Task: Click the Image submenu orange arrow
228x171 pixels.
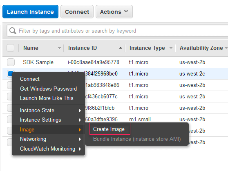Action: click(80, 130)
